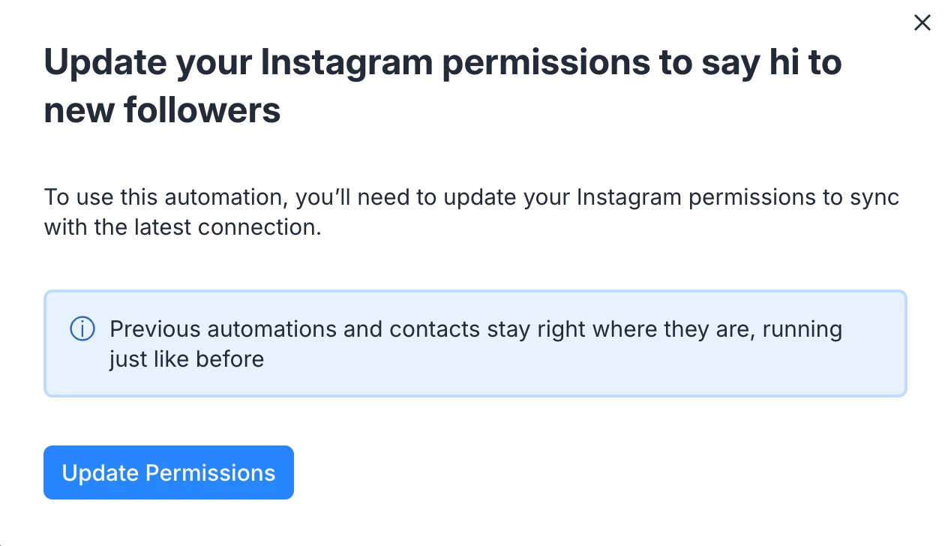
Task: Dismiss the modal using the X icon
Action: coord(922,23)
